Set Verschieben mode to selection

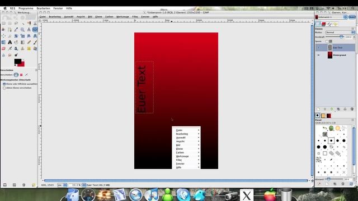coord(21,74)
